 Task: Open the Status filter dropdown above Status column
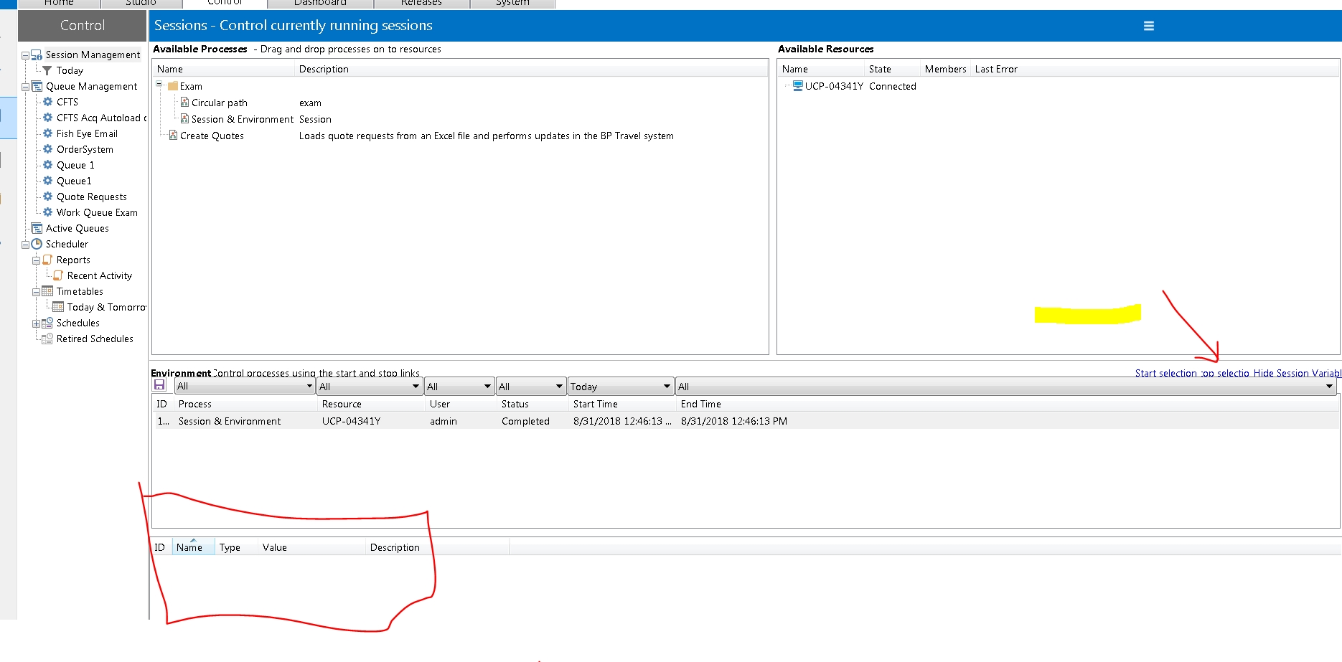[x=559, y=387]
